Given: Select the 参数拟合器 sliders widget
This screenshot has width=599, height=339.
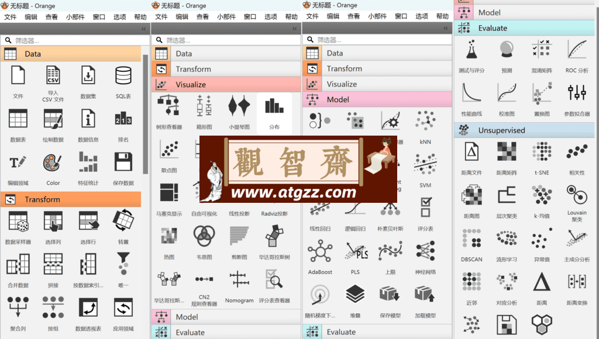Looking at the screenshot, I should pos(577,93).
